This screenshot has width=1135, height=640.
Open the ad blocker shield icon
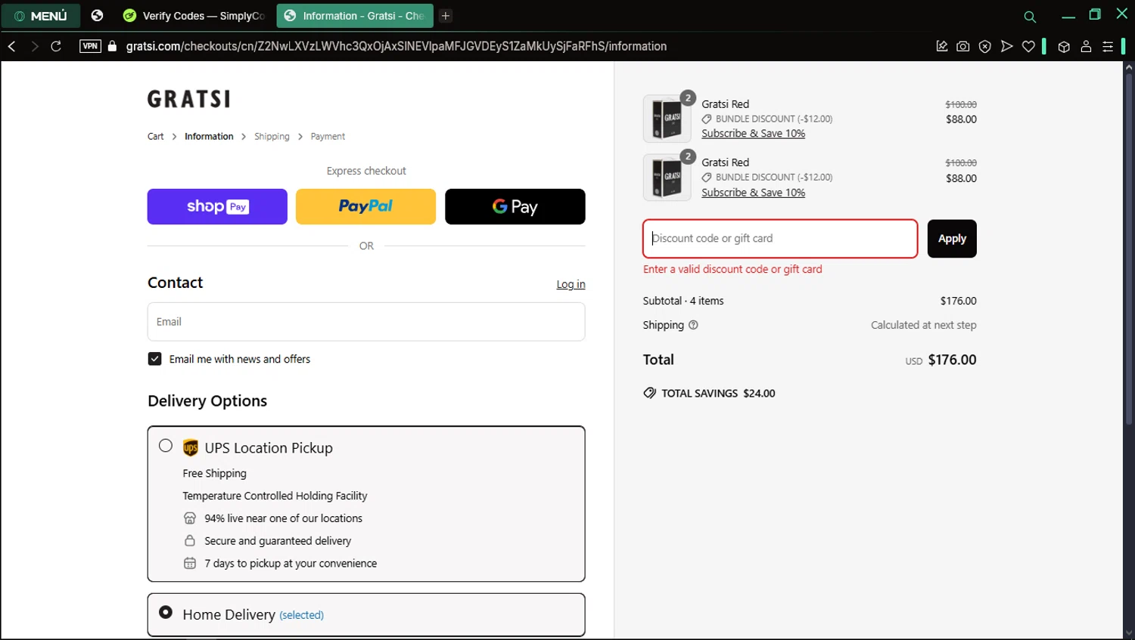point(985,46)
